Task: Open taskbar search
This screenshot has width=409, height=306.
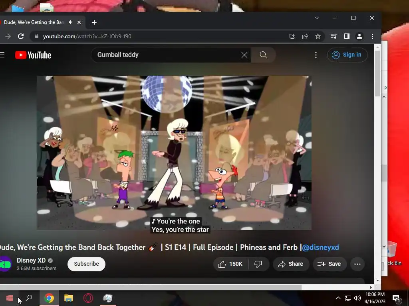Action: tap(29, 298)
